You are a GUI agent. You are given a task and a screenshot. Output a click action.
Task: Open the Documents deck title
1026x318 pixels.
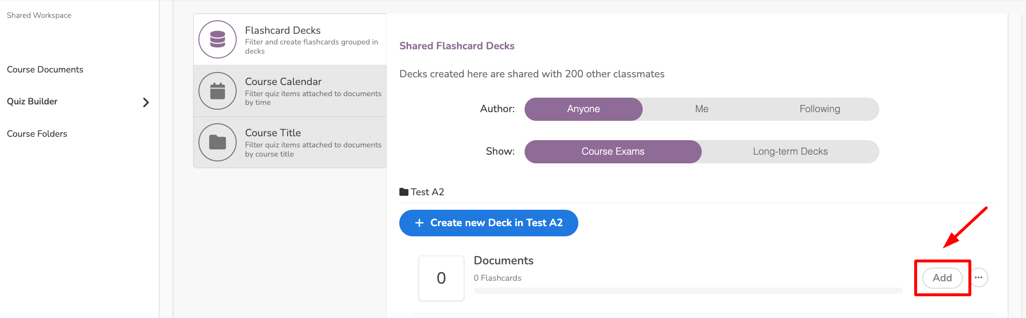click(x=503, y=260)
